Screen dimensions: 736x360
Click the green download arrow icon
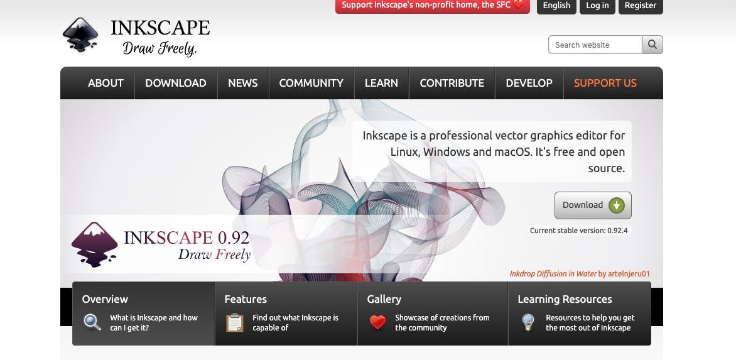pos(616,205)
